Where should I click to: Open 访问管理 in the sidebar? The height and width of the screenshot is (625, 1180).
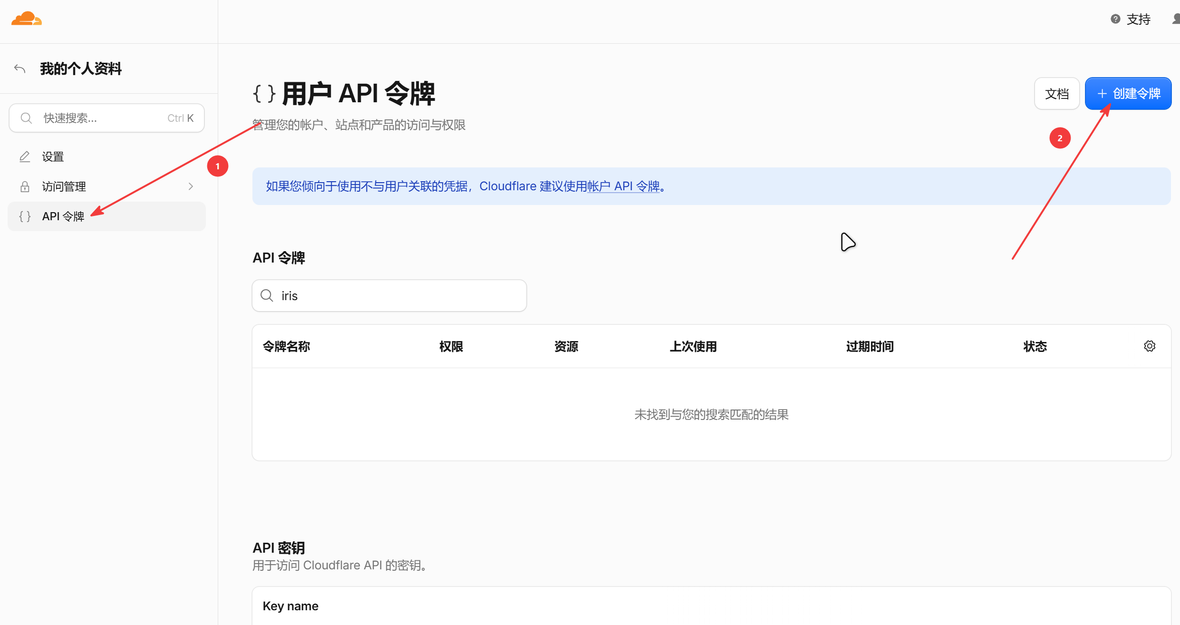[x=106, y=186]
